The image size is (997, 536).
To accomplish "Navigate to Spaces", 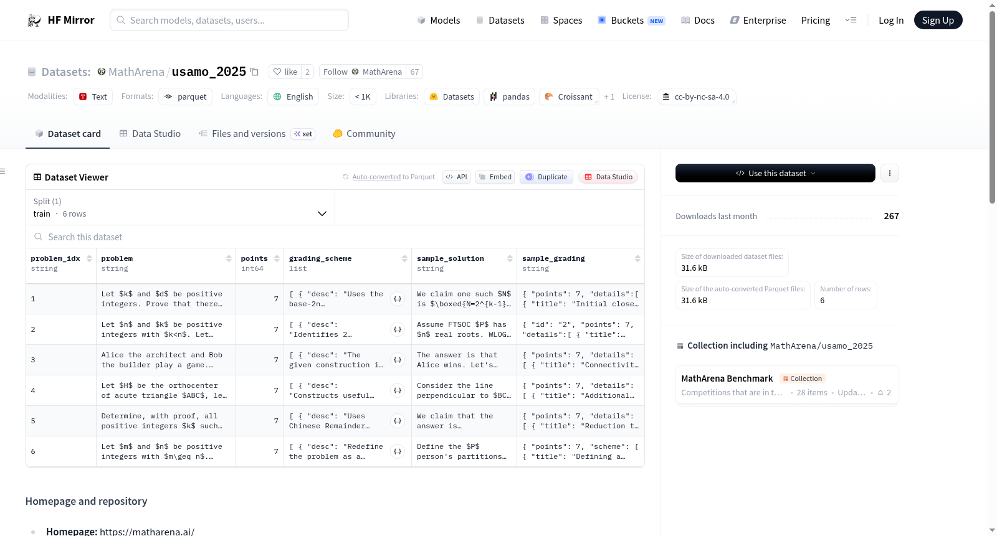I will point(561,21).
